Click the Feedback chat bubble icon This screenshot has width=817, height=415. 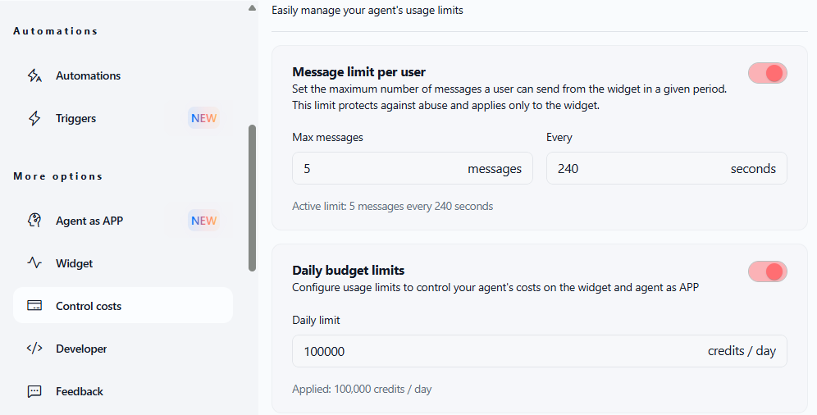pos(34,391)
